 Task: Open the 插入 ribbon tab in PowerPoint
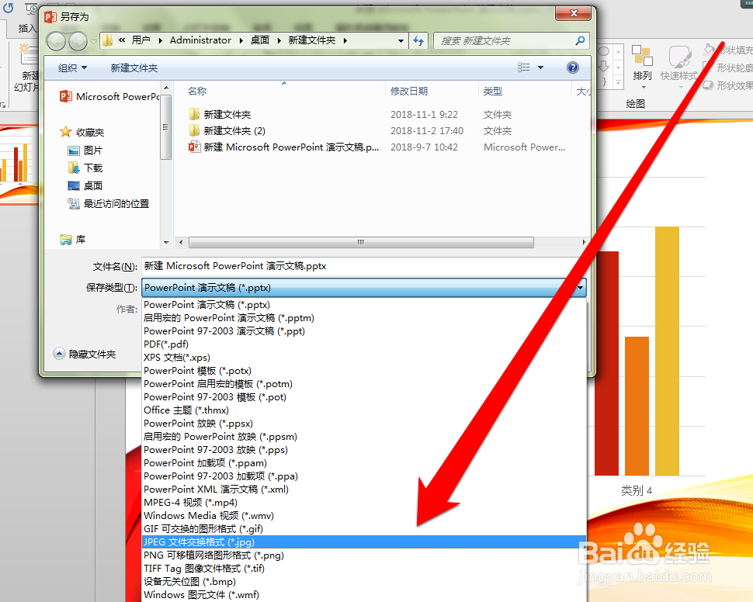pos(27,29)
